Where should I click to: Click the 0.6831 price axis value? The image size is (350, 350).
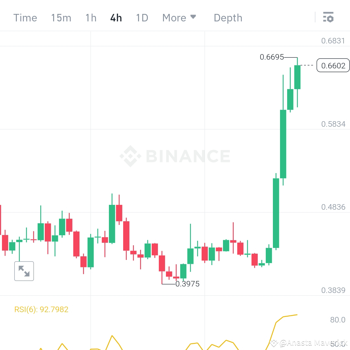334,41
